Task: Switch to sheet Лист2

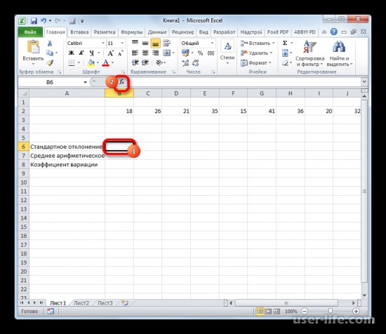Action: point(81,303)
